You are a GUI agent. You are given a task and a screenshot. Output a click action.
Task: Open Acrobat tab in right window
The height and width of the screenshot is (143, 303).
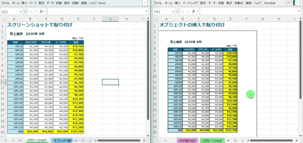click(x=269, y=3)
